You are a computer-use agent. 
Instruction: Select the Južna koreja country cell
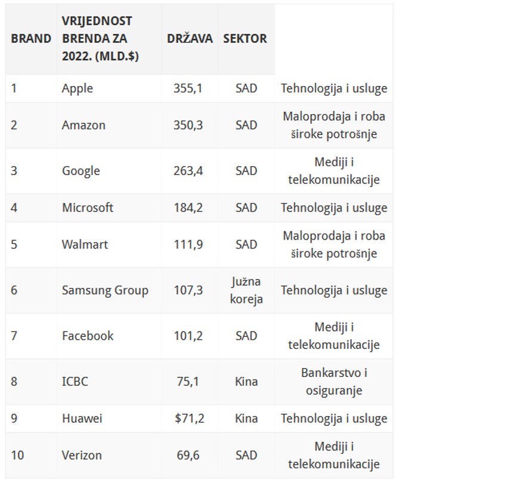point(246,290)
